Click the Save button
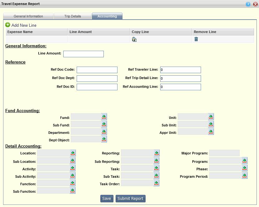The image size is (259, 207). click(107, 198)
